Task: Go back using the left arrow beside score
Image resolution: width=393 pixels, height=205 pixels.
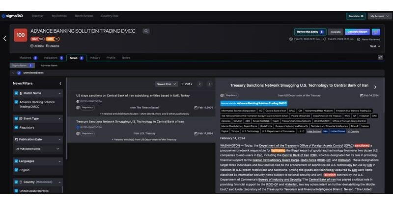Action: [x=4, y=38]
